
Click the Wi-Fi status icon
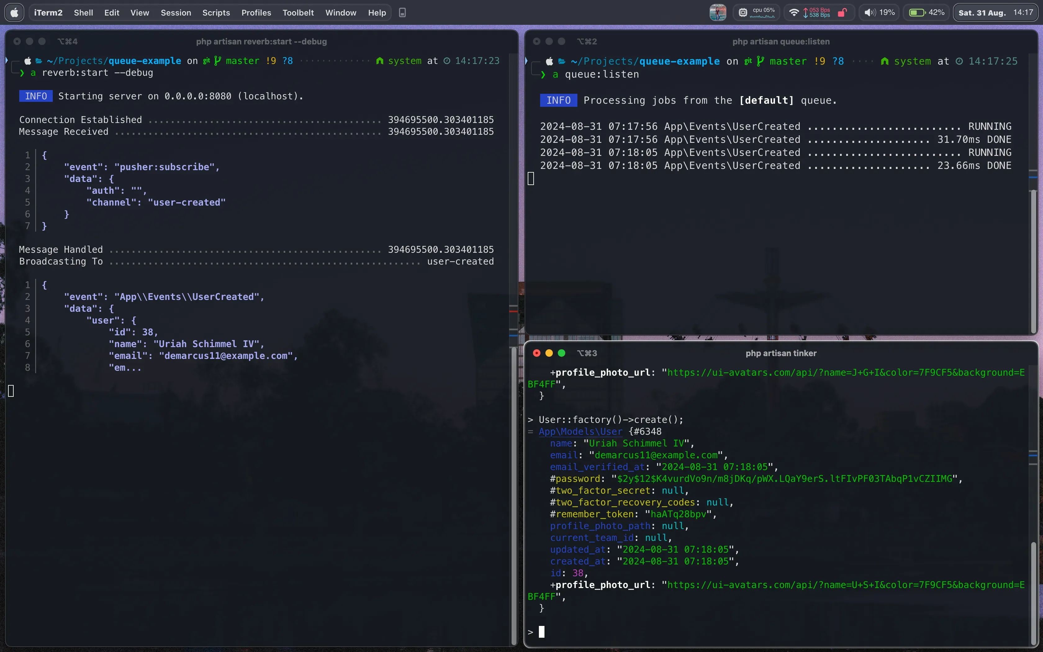793,12
